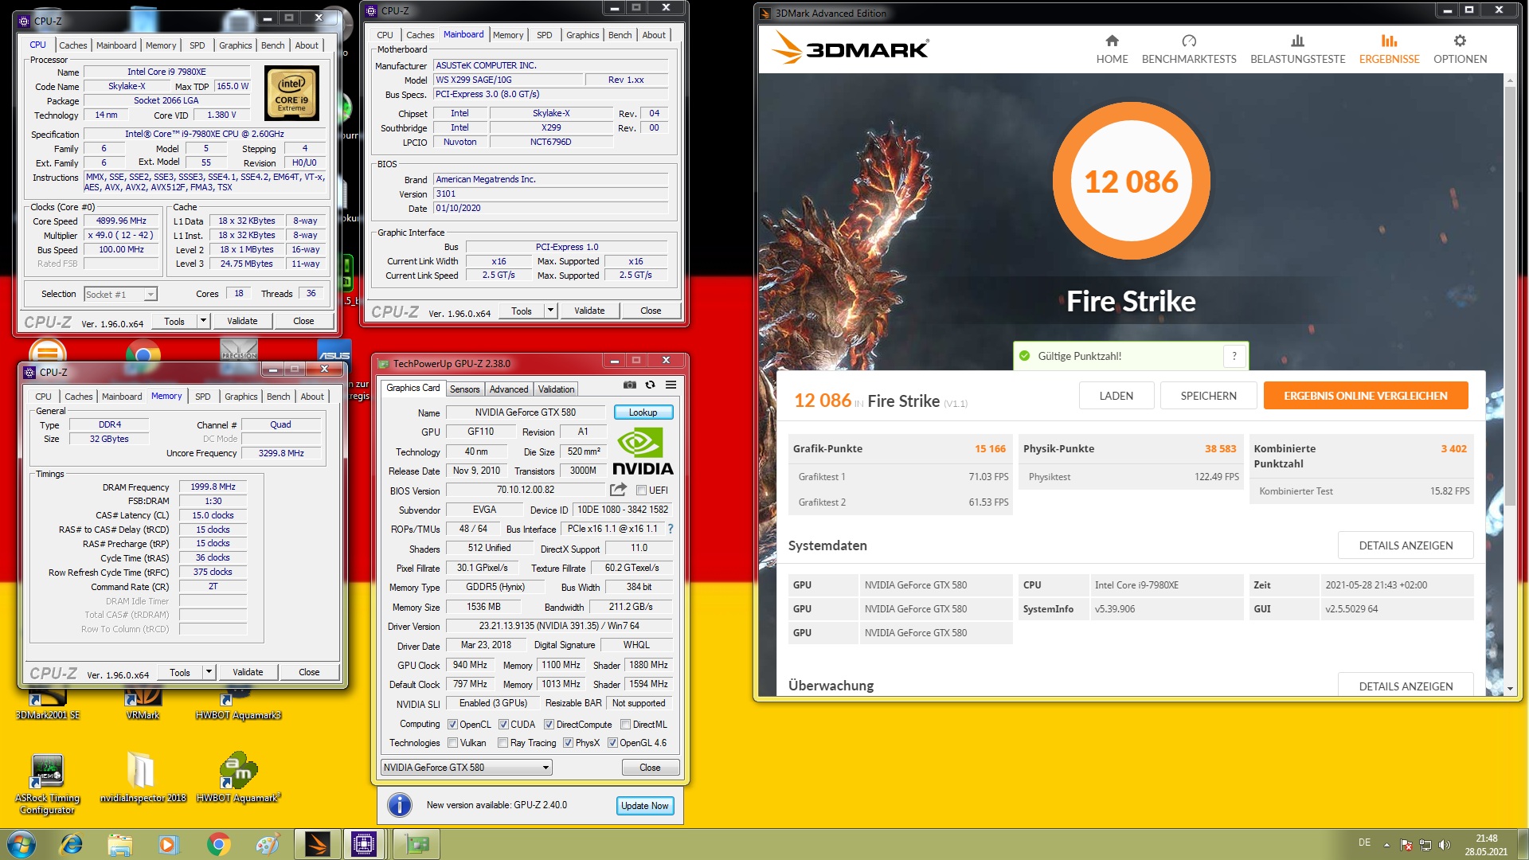Expand Tools dropdown arrow in CPU-Z CPU window

click(x=203, y=321)
